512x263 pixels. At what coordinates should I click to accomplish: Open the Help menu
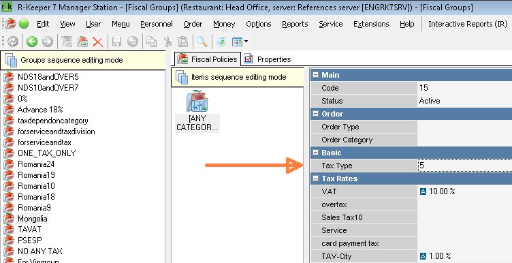[407, 24]
